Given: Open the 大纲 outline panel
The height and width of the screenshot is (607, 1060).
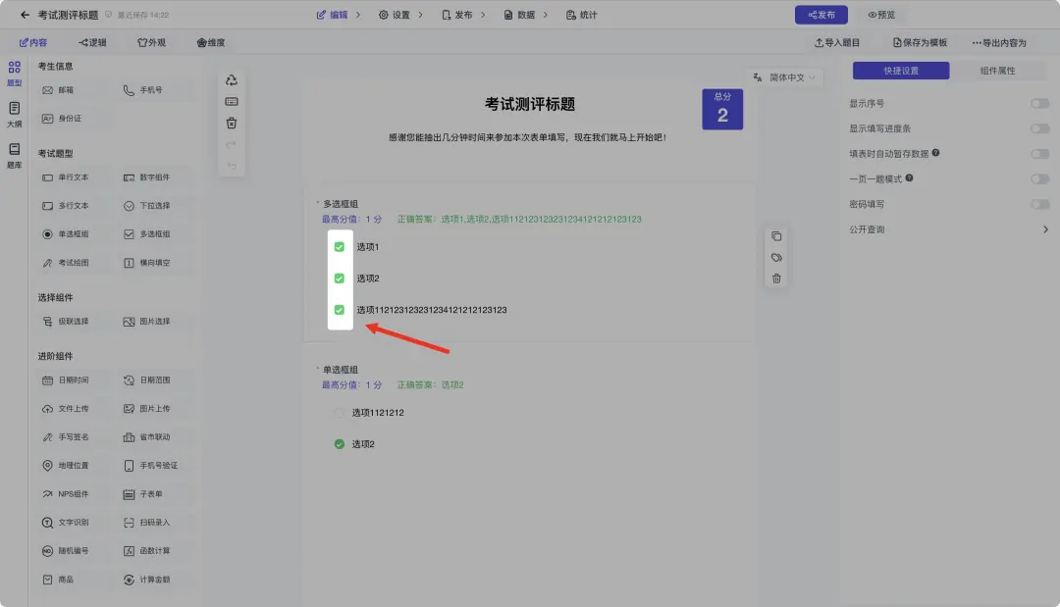Looking at the screenshot, I should point(14,114).
